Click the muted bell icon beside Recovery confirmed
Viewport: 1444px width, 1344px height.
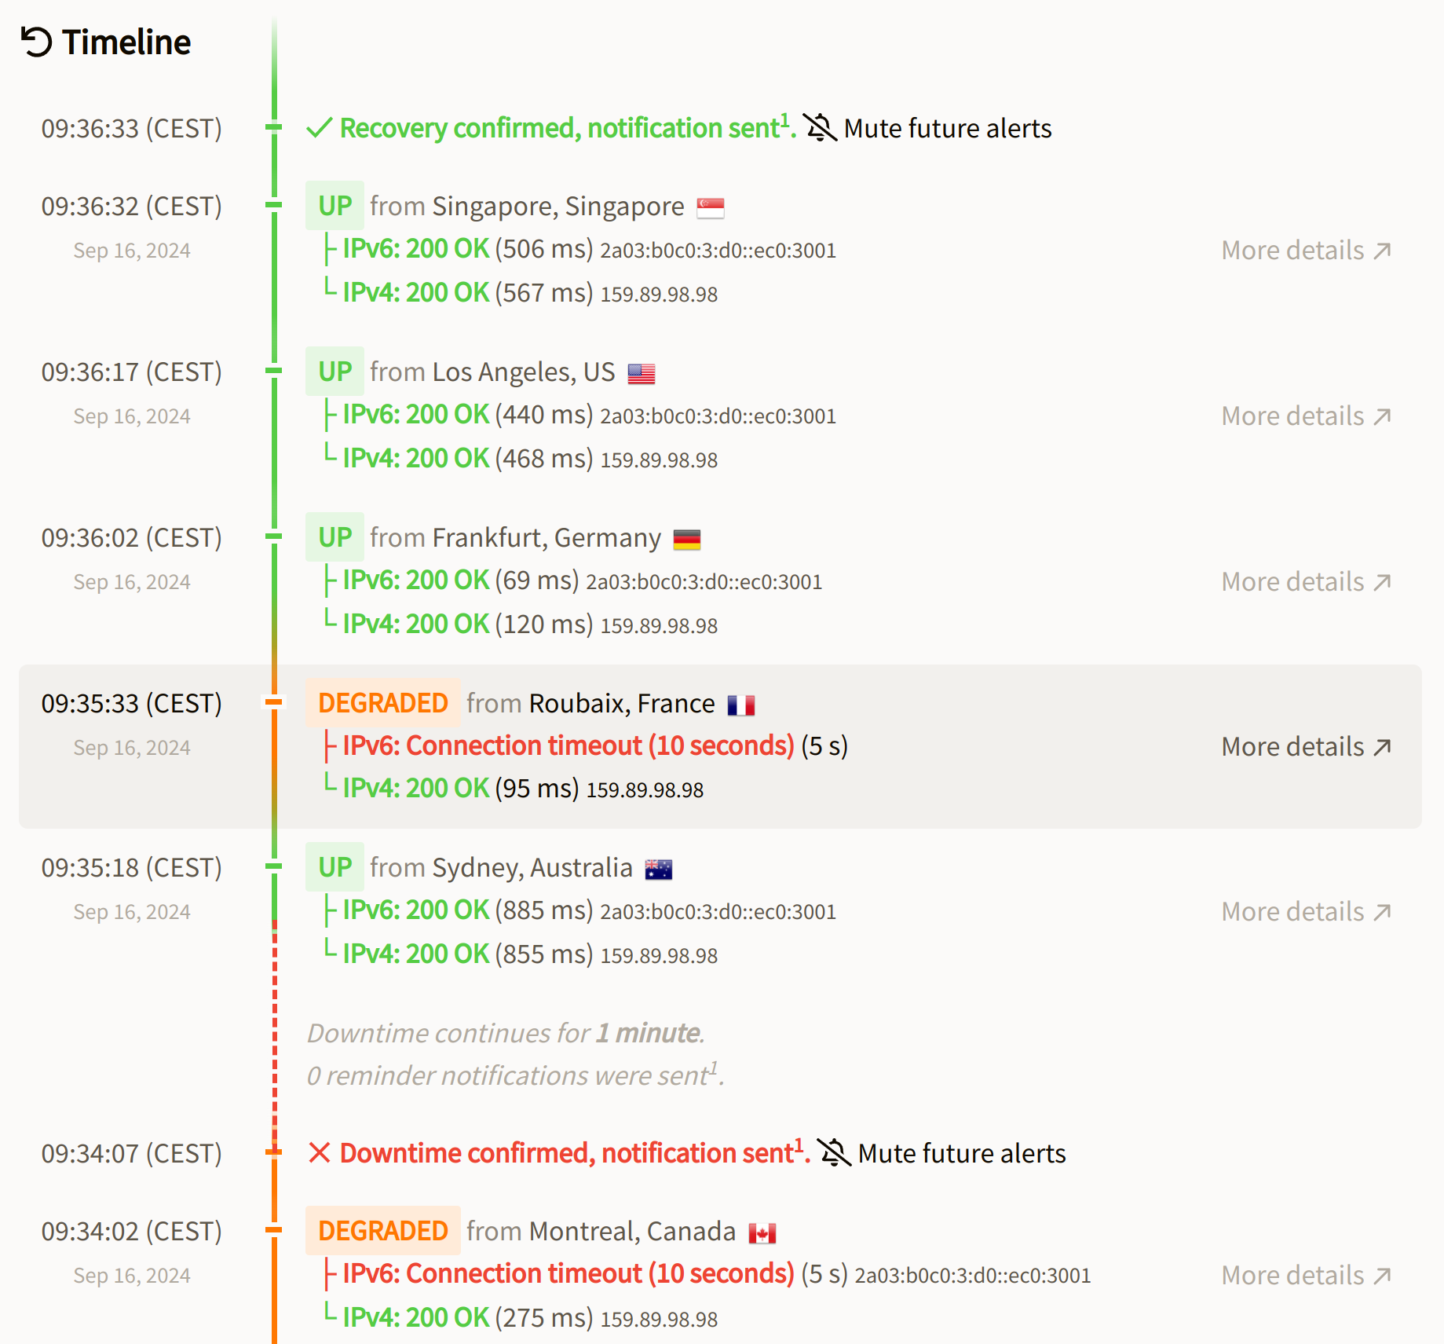[820, 127]
